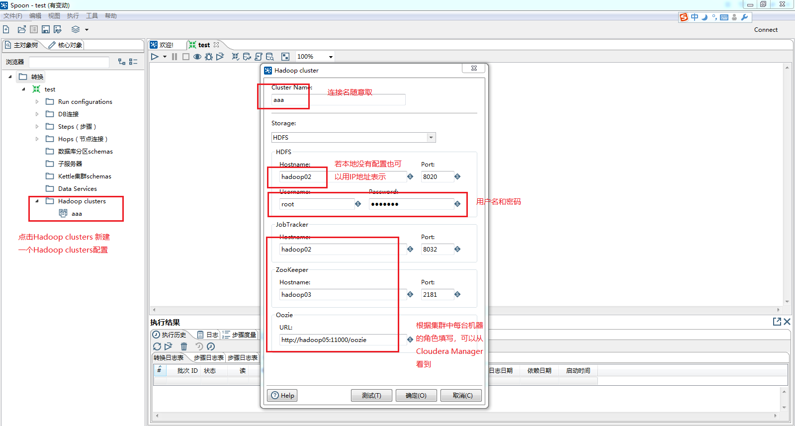Expand the Steps (步骤) folder

(37, 126)
